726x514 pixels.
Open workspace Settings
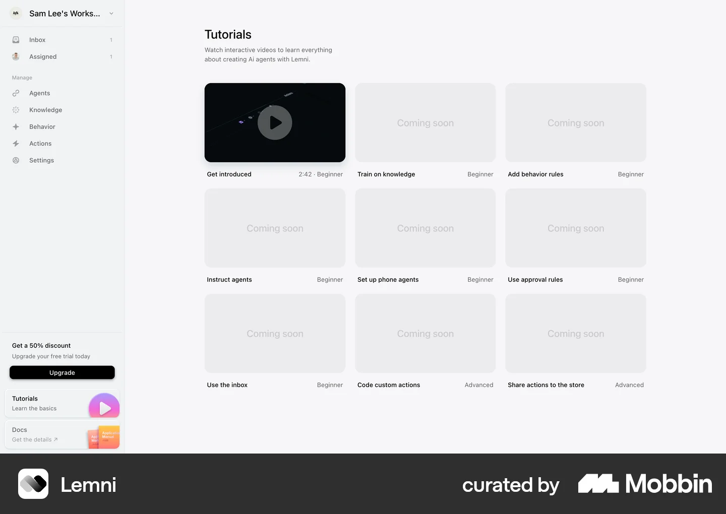[x=62, y=160]
